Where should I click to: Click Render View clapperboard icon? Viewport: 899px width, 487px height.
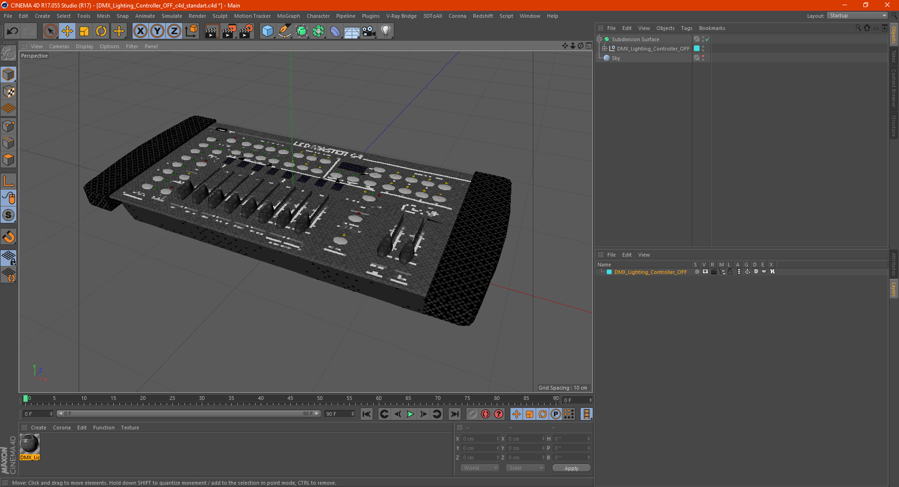212,31
